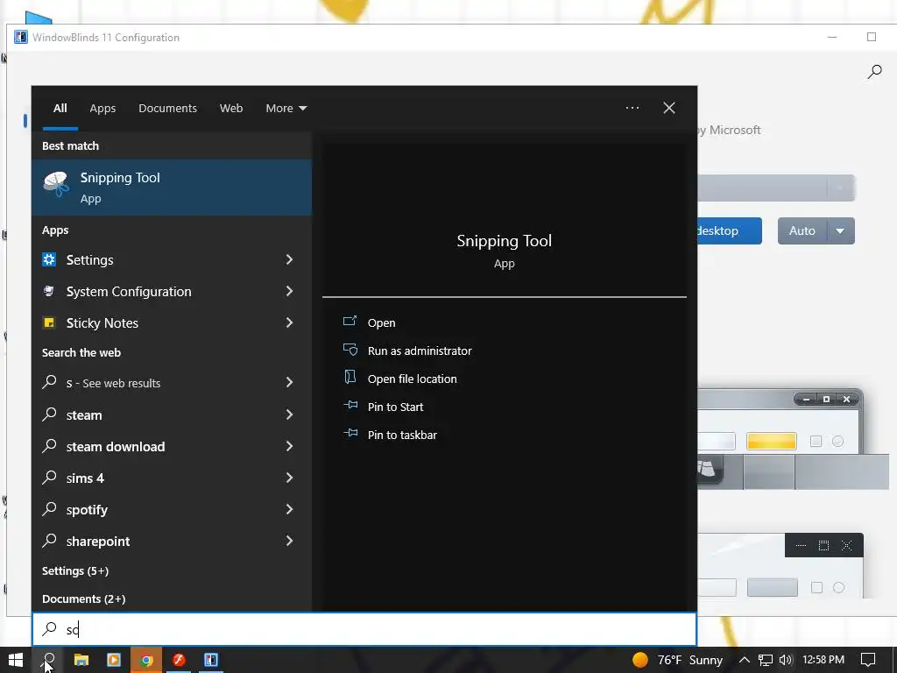Viewport: 897px width, 673px height.
Task: Click the WindowBlinds 11 Configuration title icon
Action: pos(21,37)
